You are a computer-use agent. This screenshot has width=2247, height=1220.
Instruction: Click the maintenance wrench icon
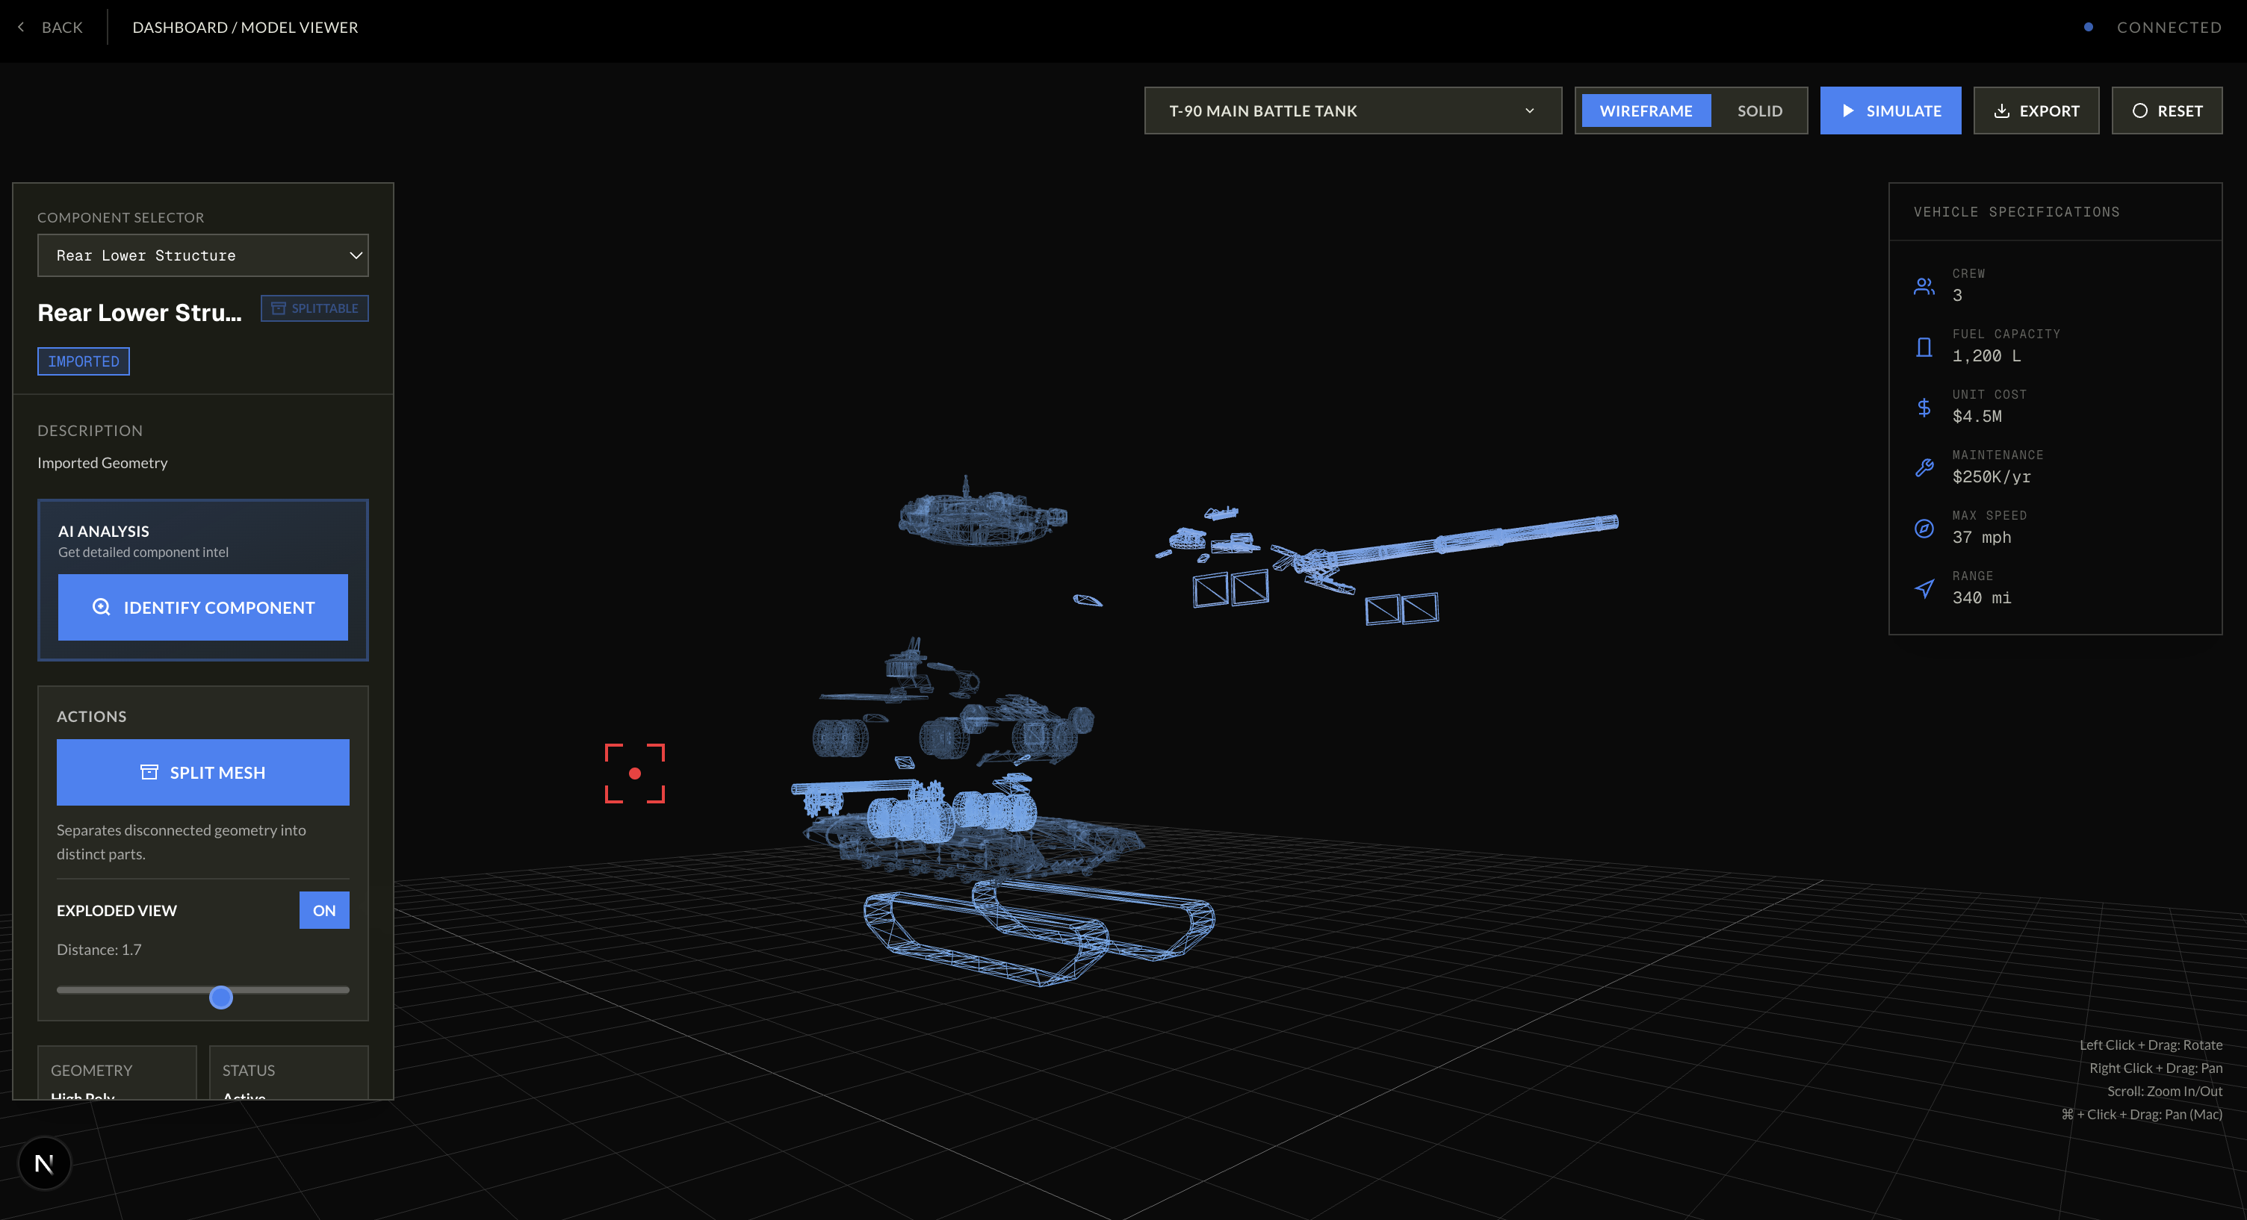coord(1924,467)
